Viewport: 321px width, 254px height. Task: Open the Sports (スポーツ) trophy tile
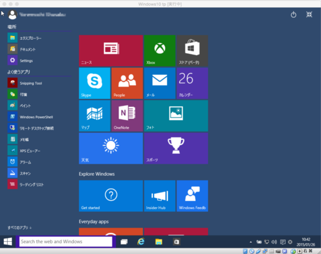176,148
